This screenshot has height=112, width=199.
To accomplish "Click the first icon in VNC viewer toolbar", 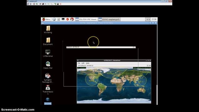I will (x=28, y=4).
